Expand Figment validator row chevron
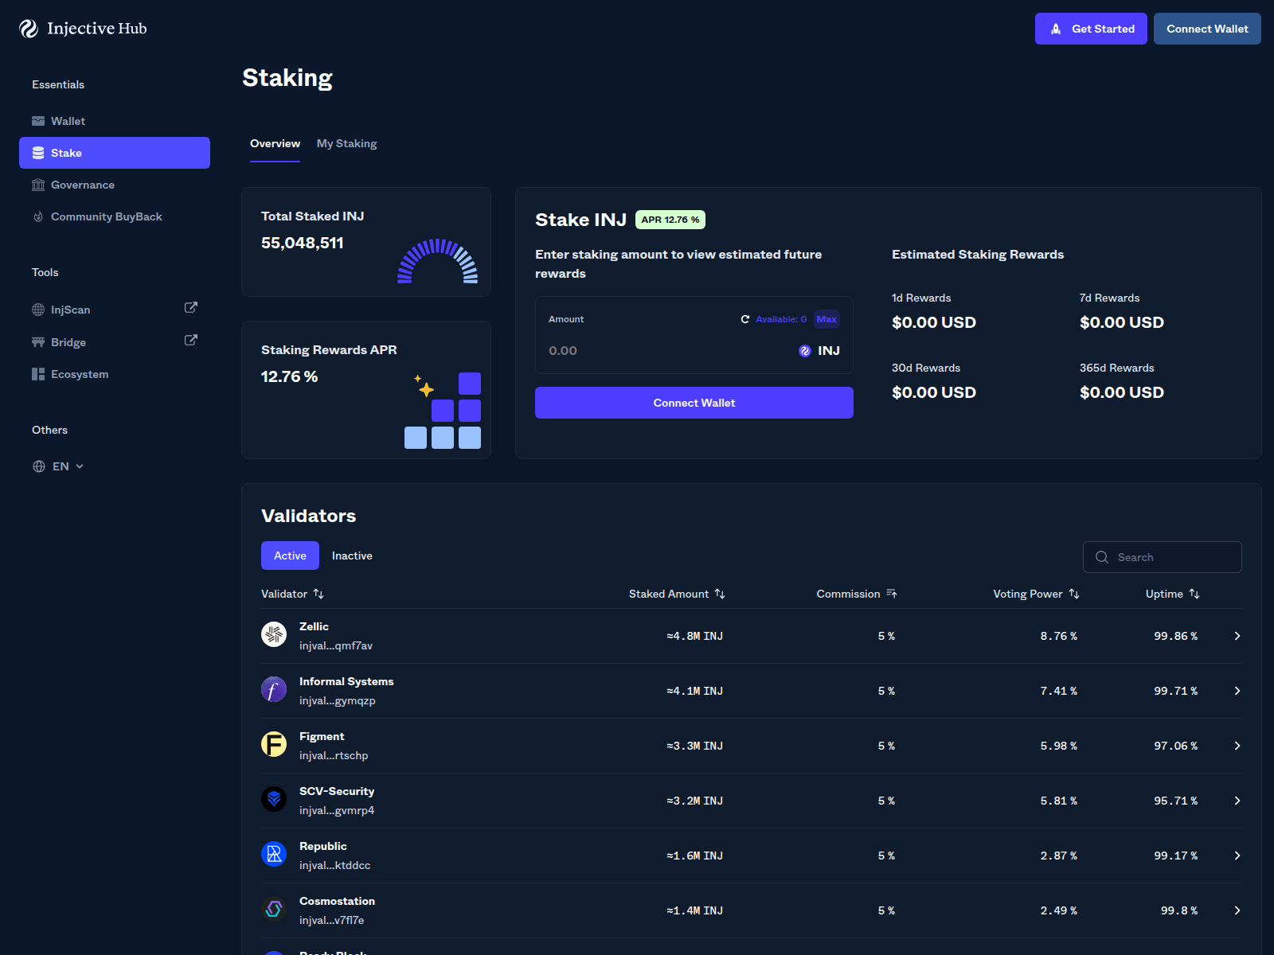This screenshot has height=955, width=1274. tap(1237, 746)
